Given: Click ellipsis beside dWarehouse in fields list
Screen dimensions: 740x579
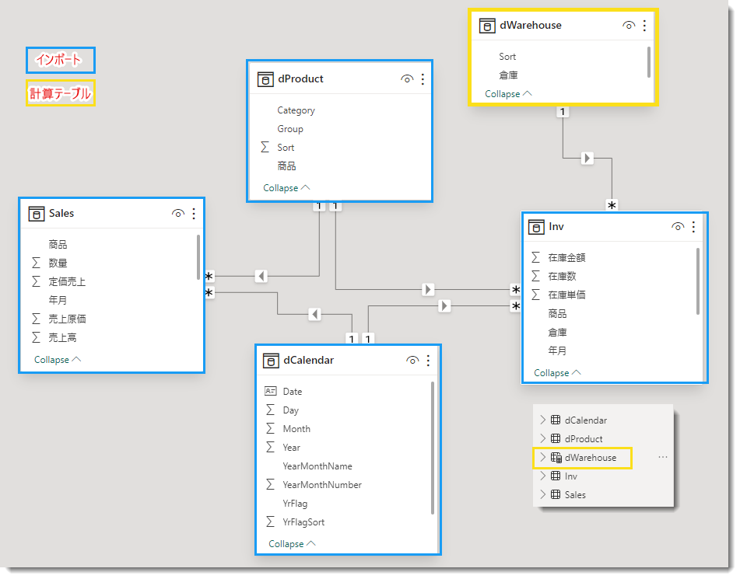Looking at the screenshot, I should click(663, 457).
